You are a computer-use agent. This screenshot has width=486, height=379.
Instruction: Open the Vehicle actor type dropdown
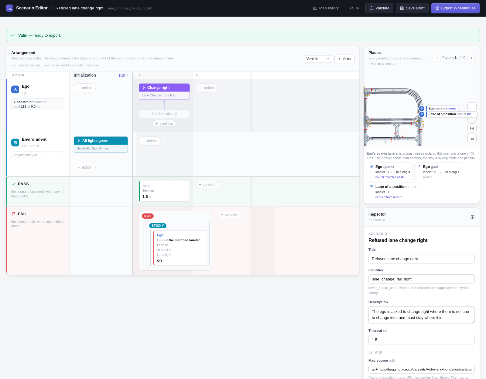[x=318, y=59]
